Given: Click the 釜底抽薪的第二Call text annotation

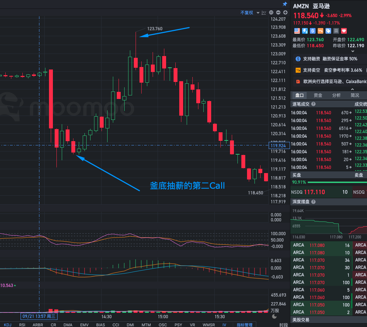Looking at the screenshot, I should tap(187, 186).
